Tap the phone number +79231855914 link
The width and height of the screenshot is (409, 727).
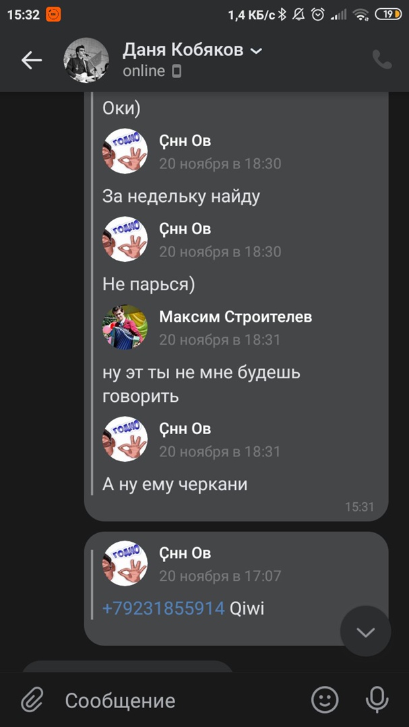coord(164,609)
